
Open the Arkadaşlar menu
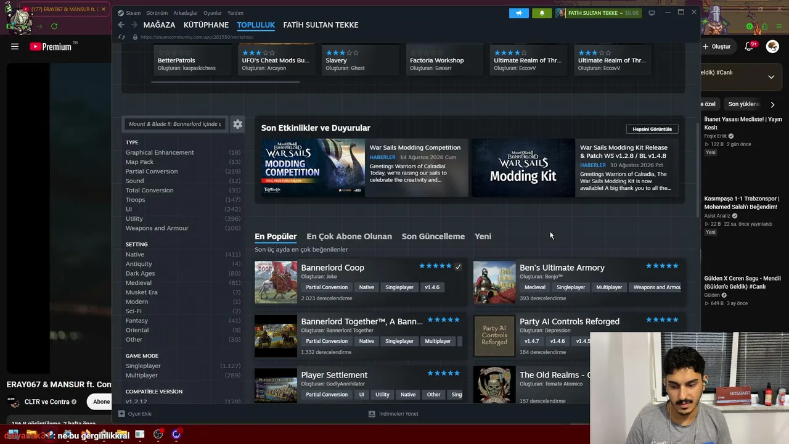[x=186, y=13]
